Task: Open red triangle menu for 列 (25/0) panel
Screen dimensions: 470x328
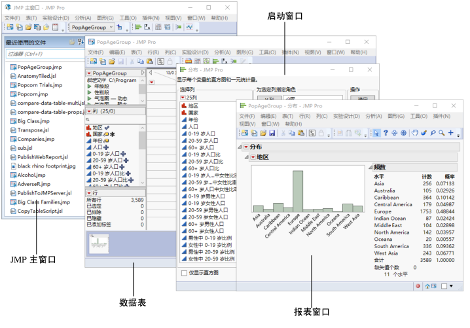Action: point(89,111)
